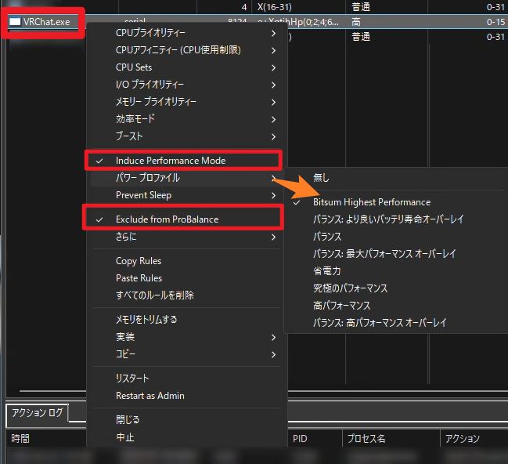
Task: Select バランス: より良いバッテリ寿命オーバーレイ profile
Action: tap(398, 219)
